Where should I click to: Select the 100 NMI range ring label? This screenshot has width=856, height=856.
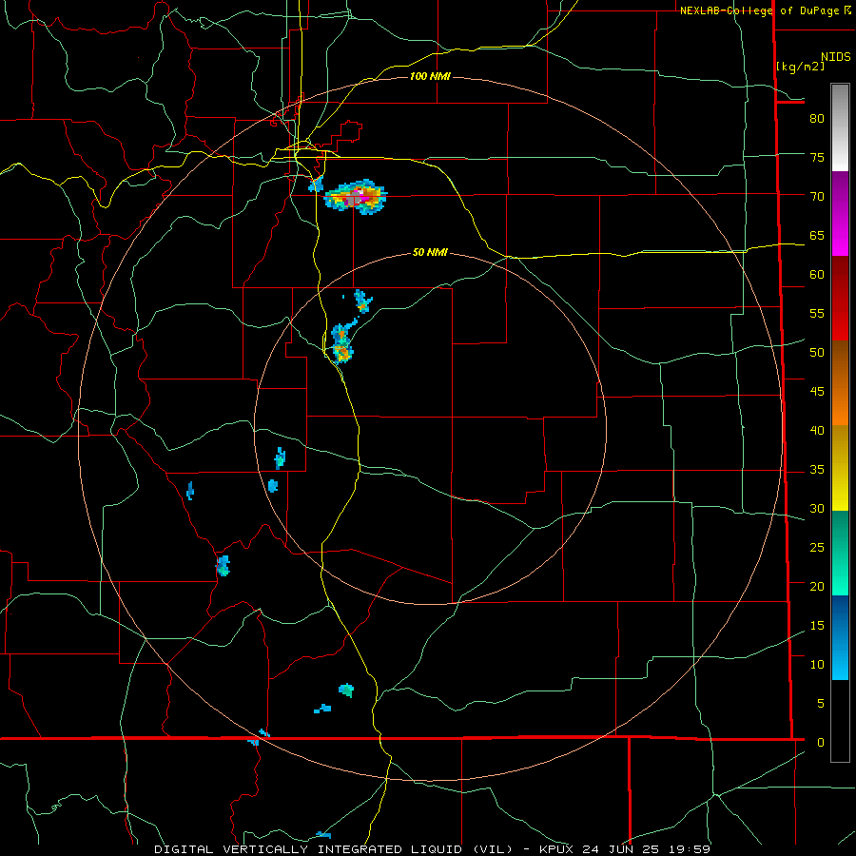[x=430, y=76]
